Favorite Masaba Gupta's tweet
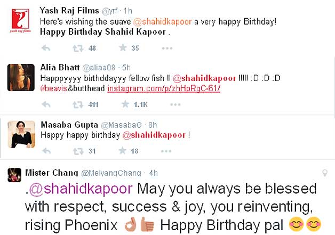This screenshot has width=335, height=235. (x=122, y=151)
